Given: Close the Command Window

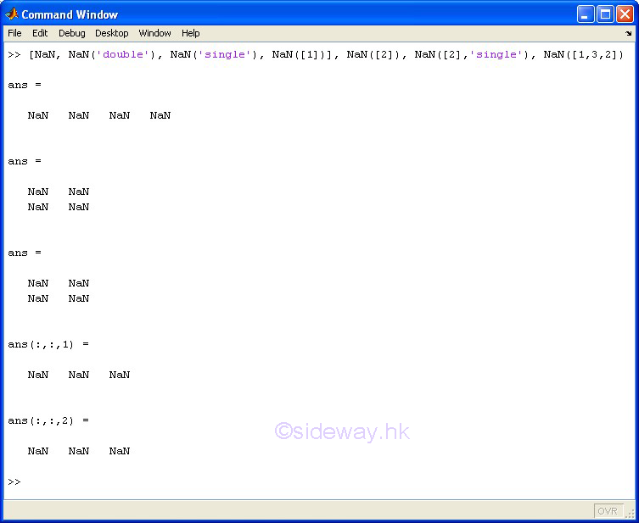Looking at the screenshot, I should coord(625,14).
